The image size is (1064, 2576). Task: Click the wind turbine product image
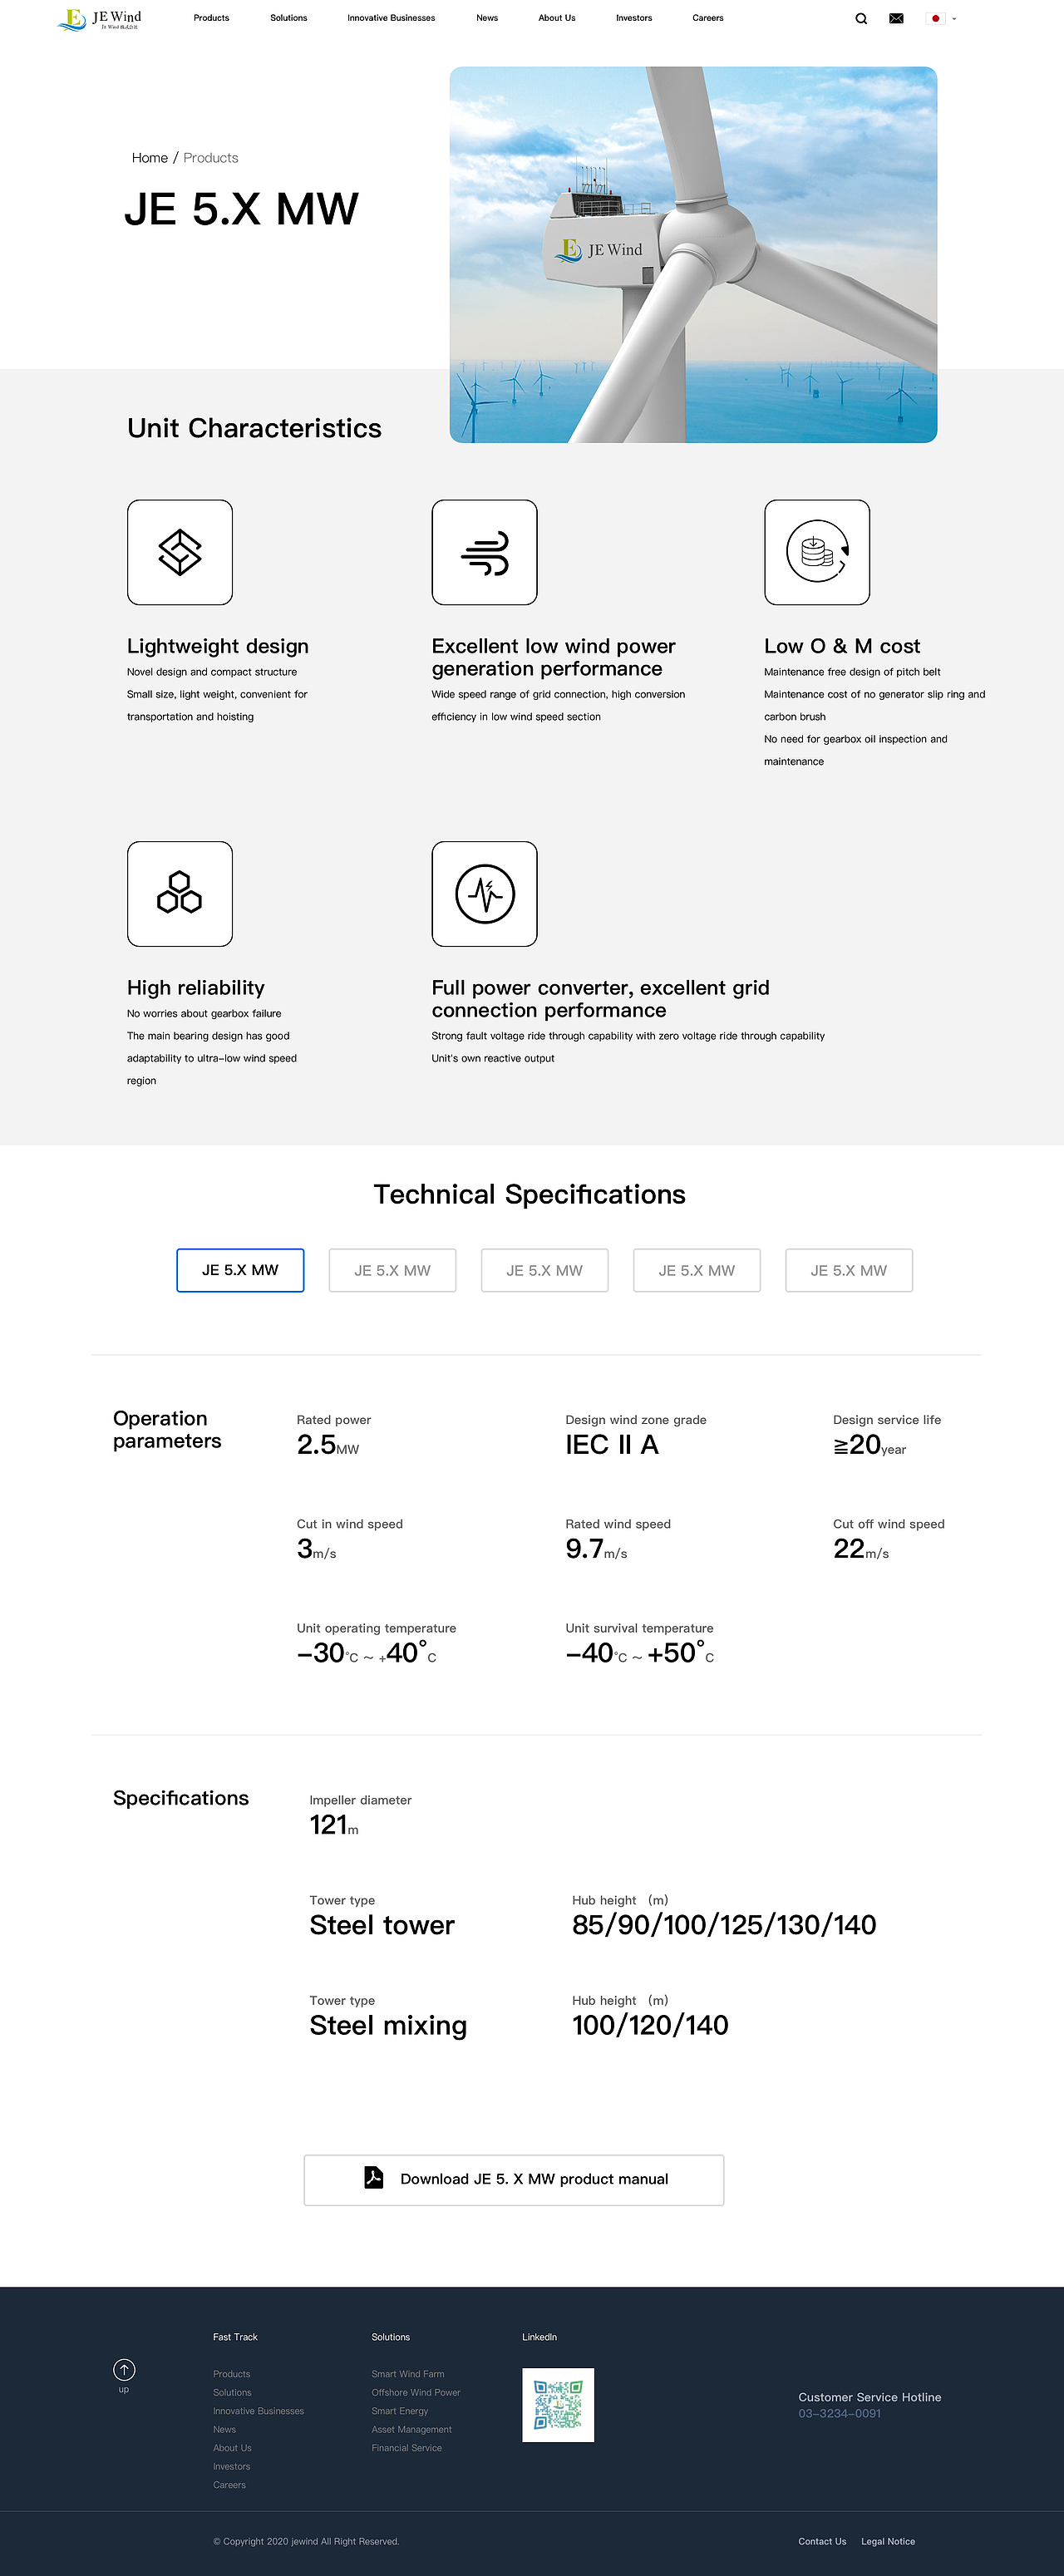coord(693,254)
